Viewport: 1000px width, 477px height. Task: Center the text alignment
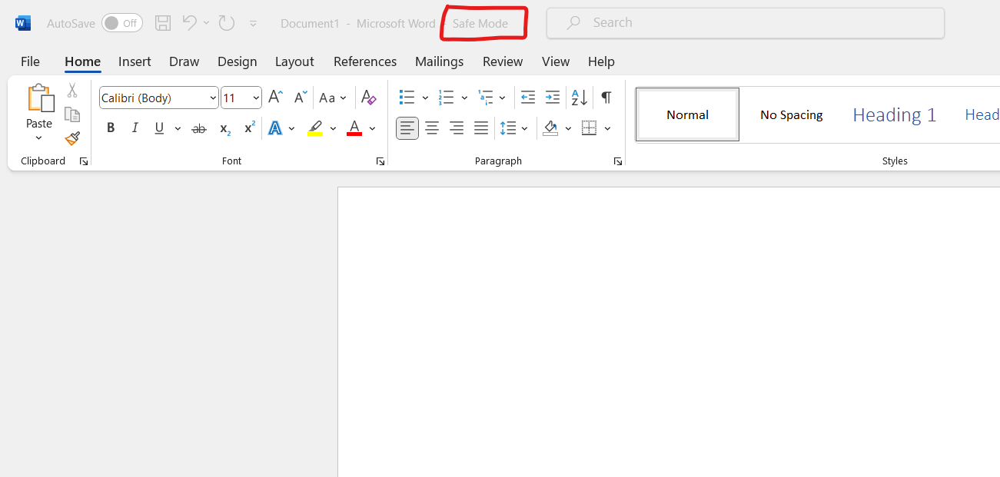432,128
